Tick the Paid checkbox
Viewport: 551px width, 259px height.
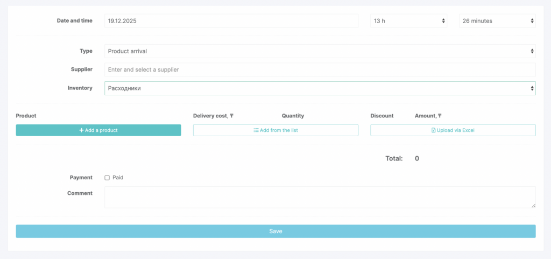click(x=107, y=178)
